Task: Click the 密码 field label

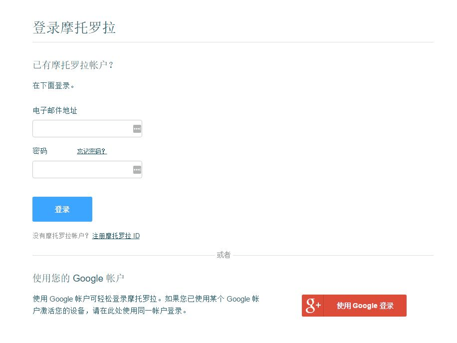Action: 39,151
